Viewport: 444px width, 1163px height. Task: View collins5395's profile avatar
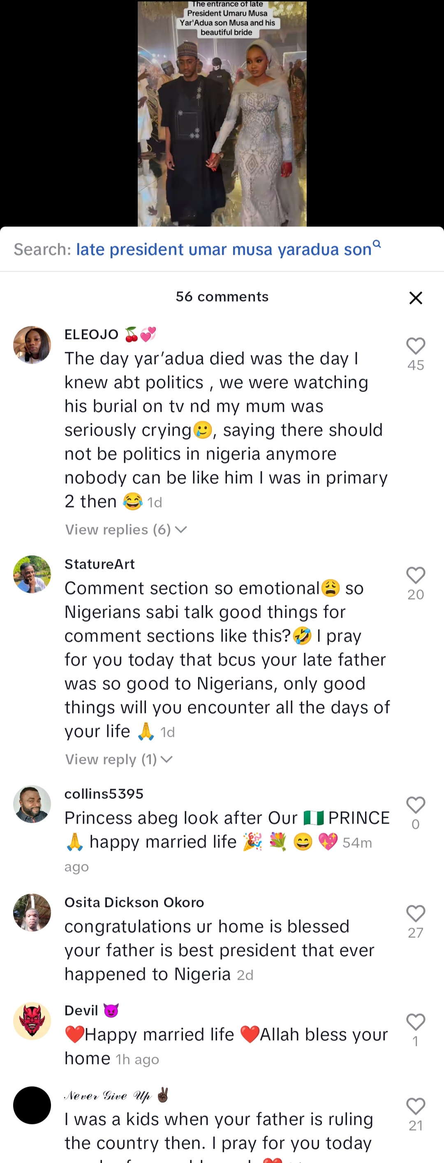tap(32, 804)
